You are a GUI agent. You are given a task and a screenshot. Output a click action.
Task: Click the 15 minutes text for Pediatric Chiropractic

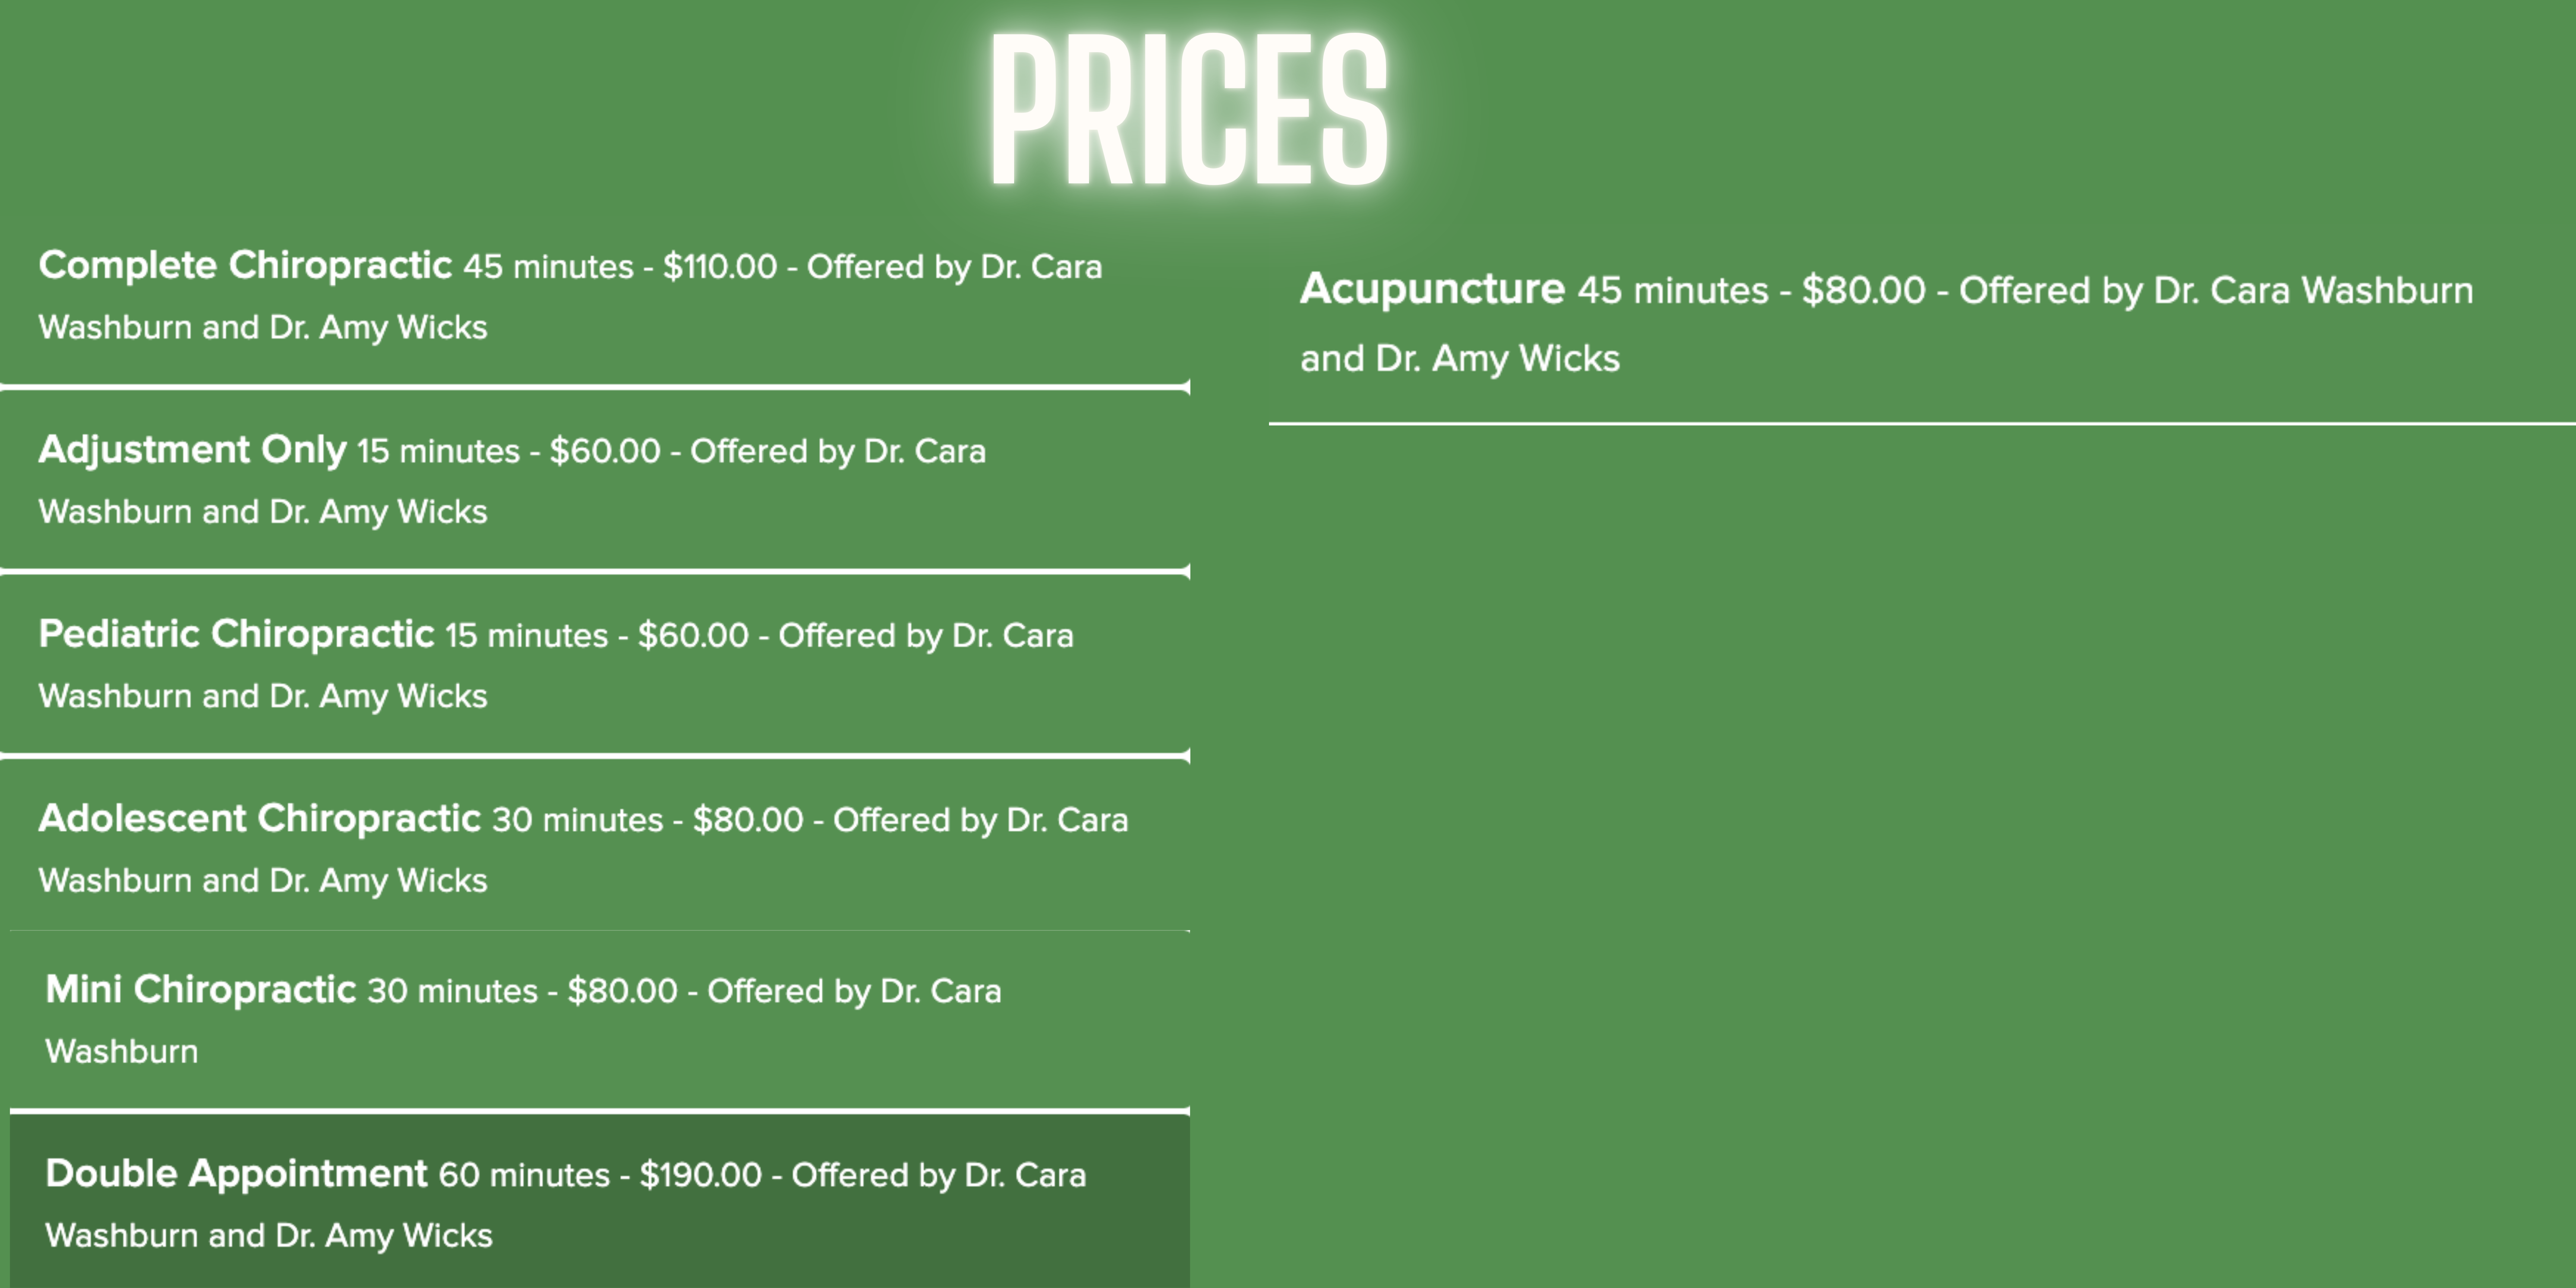(526, 636)
